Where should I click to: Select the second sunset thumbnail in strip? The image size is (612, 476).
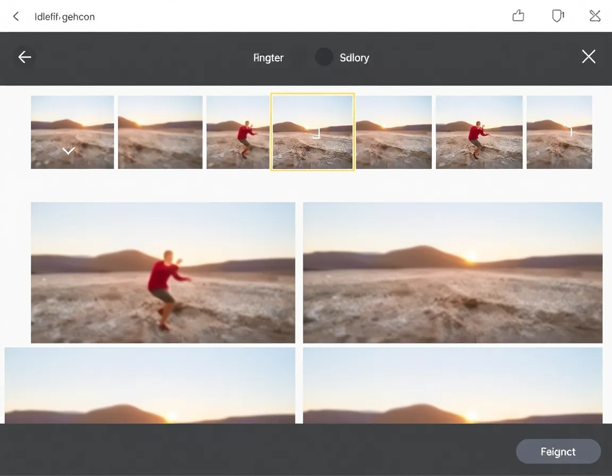[160, 132]
